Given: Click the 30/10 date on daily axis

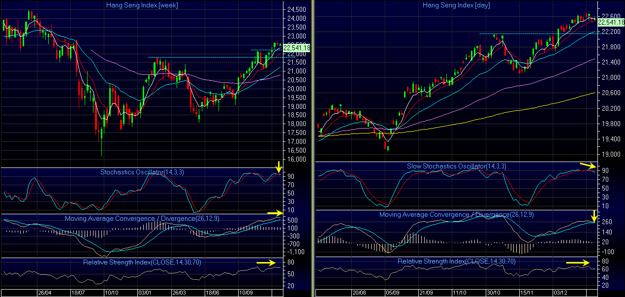Looking at the screenshot, I should 493,293.
